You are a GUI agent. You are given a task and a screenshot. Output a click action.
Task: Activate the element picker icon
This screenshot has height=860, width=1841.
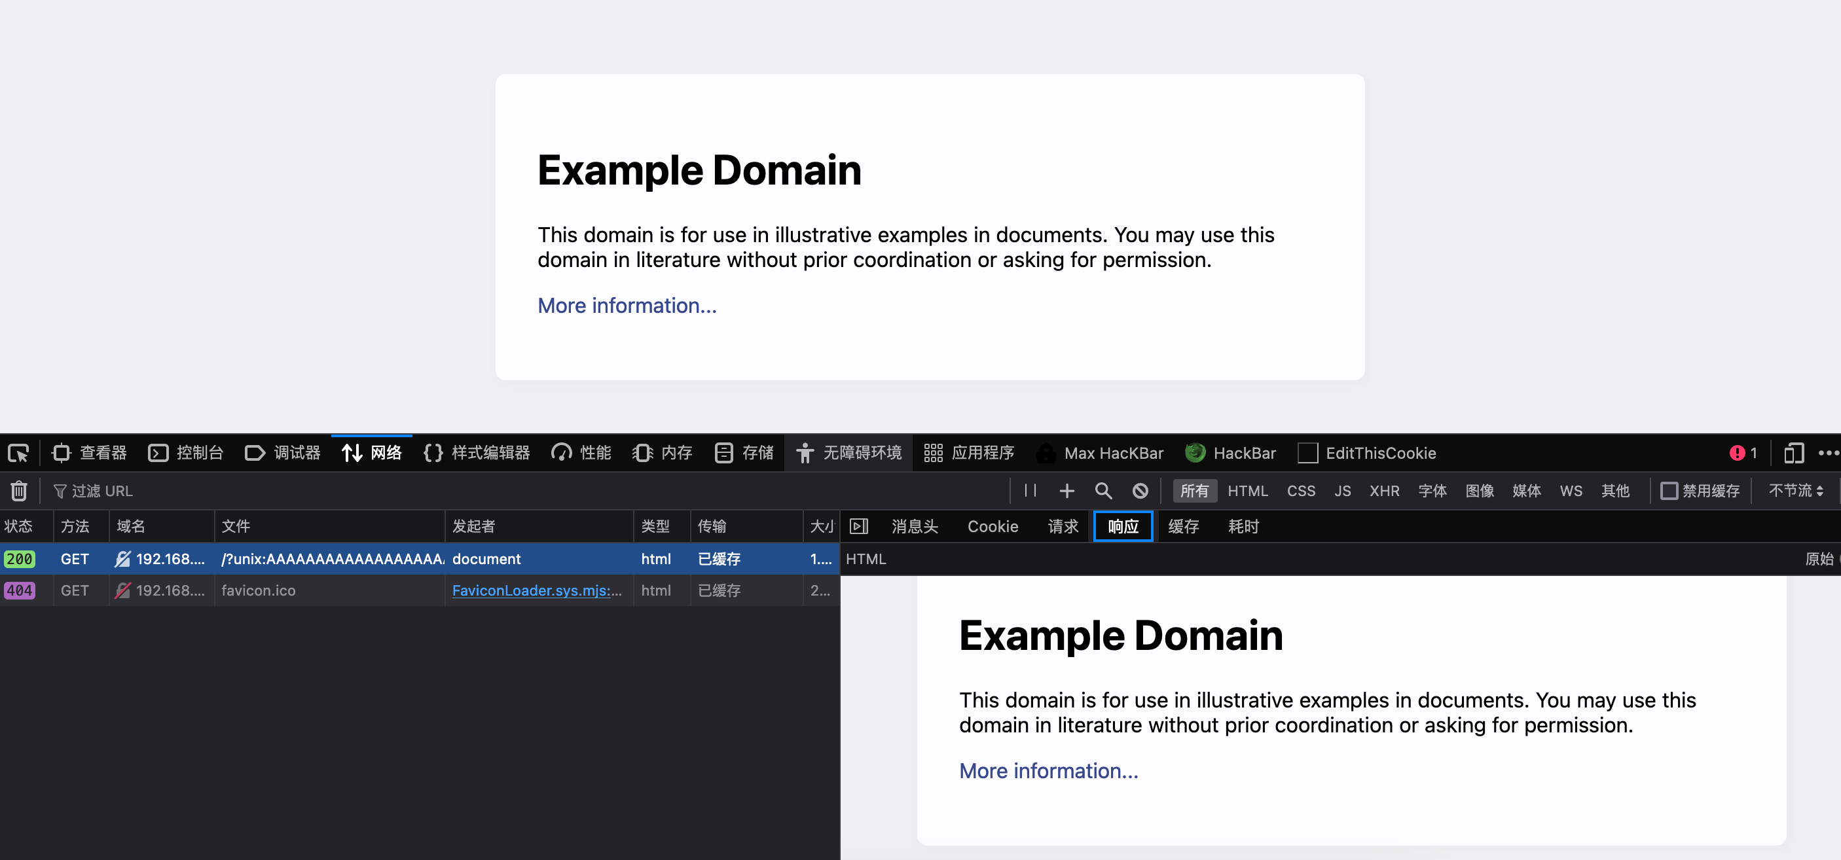(x=18, y=453)
